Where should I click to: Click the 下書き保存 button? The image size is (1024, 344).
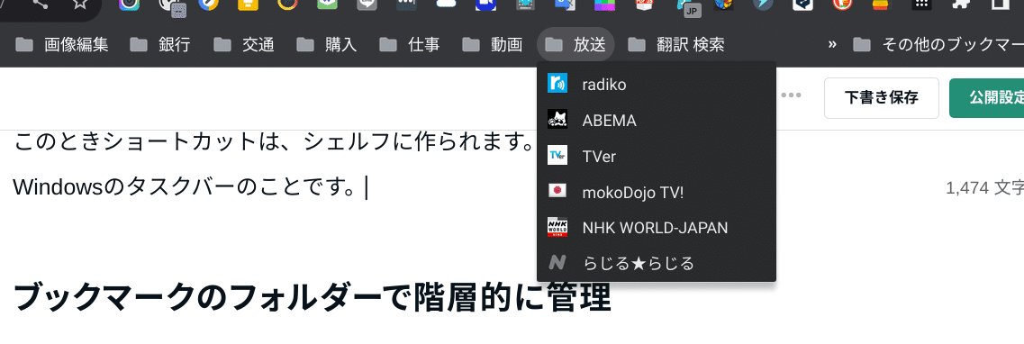tap(882, 98)
